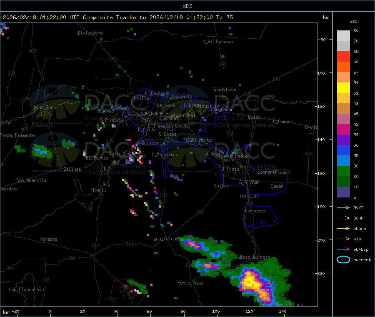Click the Guadales map label
375x317 pixels.
click(x=222, y=90)
